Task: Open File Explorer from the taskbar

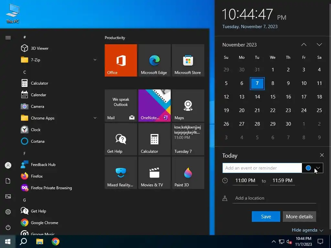Action: coord(39,242)
